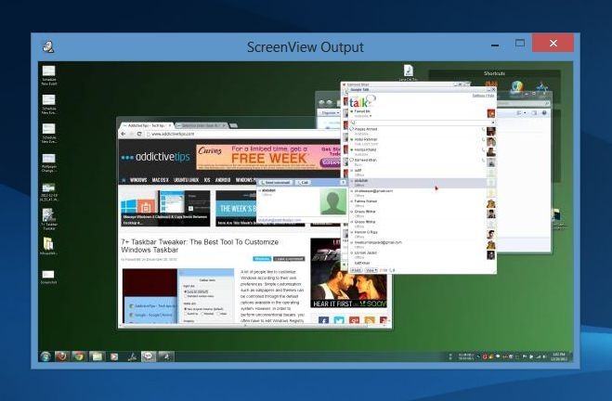Click the Facebook share icon on the webpage
This screenshot has height=401, width=612.
(323, 320)
